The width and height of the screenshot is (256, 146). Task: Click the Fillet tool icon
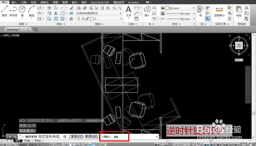pyautogui.click(x=62, y=13)
